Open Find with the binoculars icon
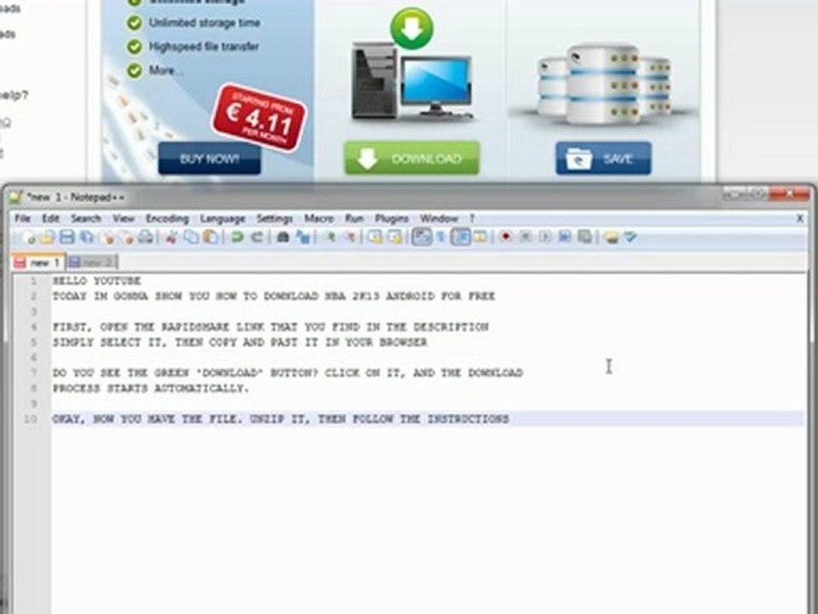Viewport: 818px width, 614px height. pos(283,238)
